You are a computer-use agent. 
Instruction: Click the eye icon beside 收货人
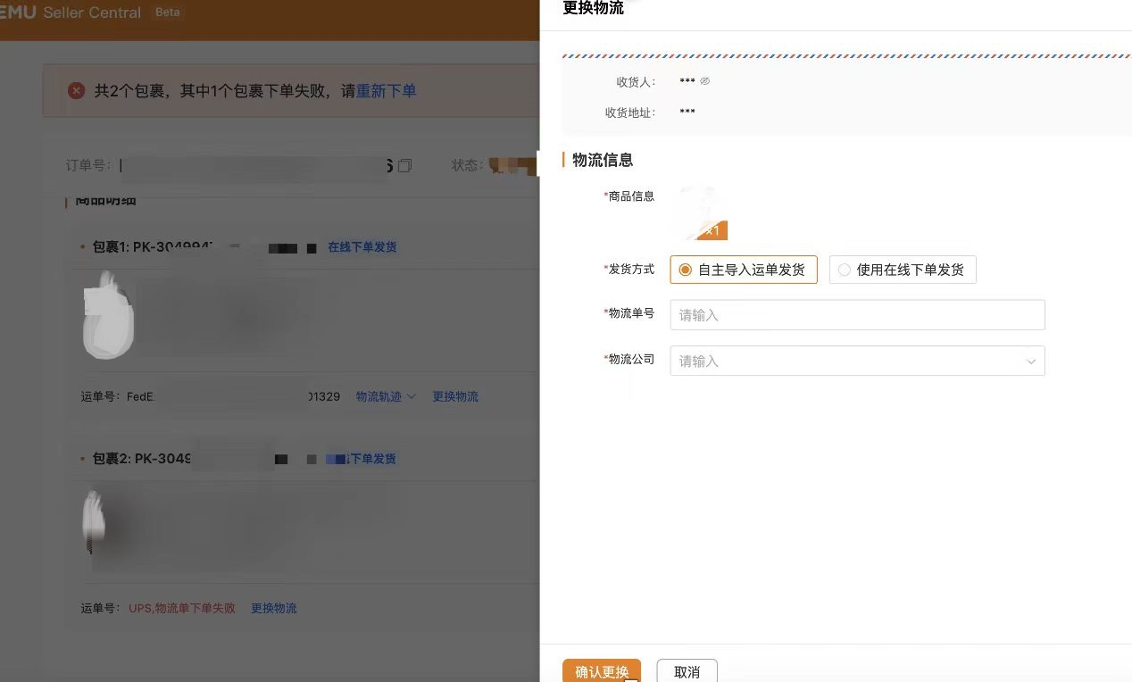[x=704, y=81]
